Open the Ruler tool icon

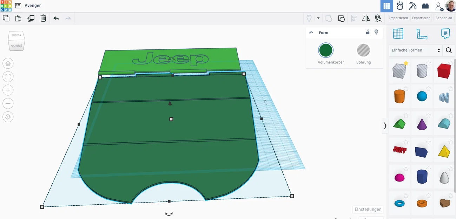(422, 34)
